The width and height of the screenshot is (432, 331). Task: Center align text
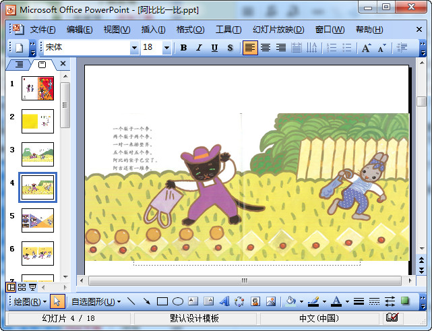tap(266, 48)
